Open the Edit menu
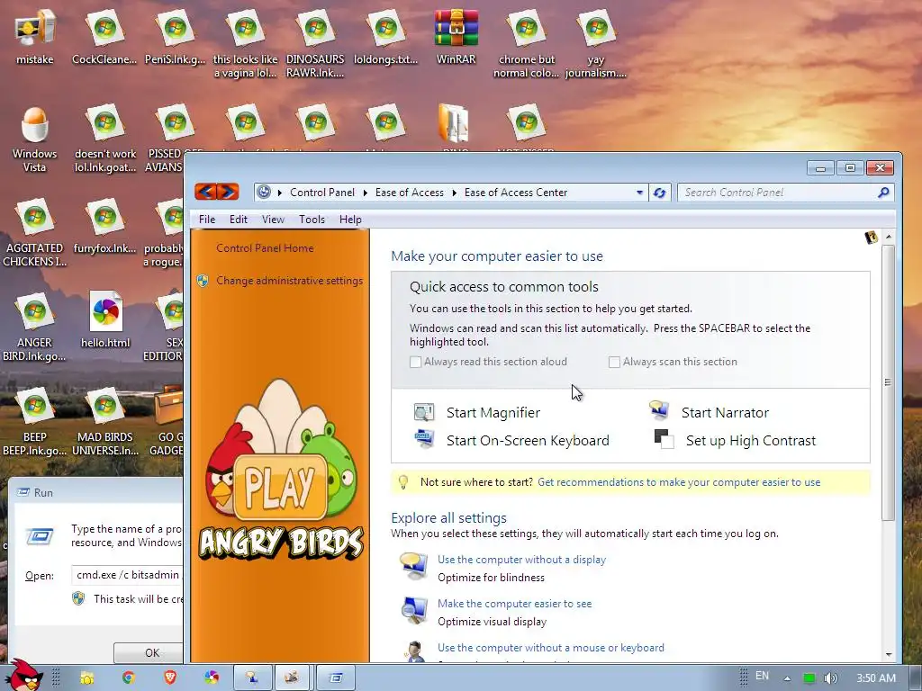 coord(238,220)
